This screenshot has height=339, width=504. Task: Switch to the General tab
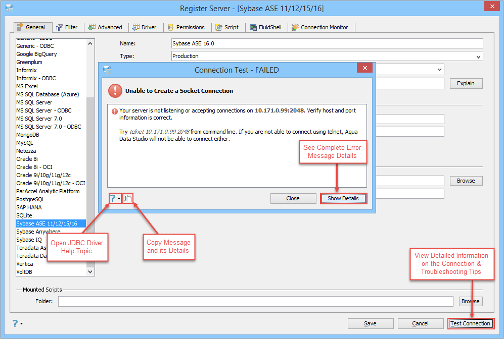[x=33, y=27]
